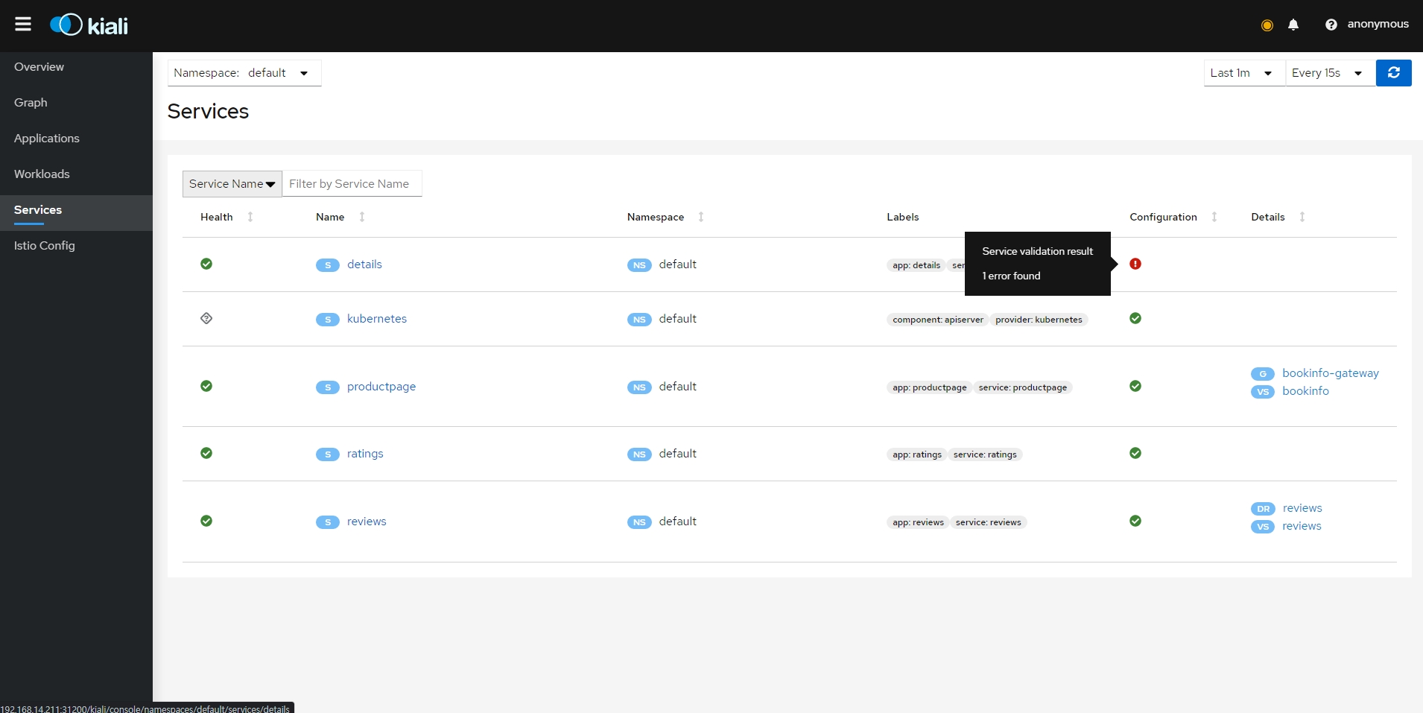The image size is (1423, 713).
Task: Expand the Last 1m time range dropdown
Action: 1243,73
